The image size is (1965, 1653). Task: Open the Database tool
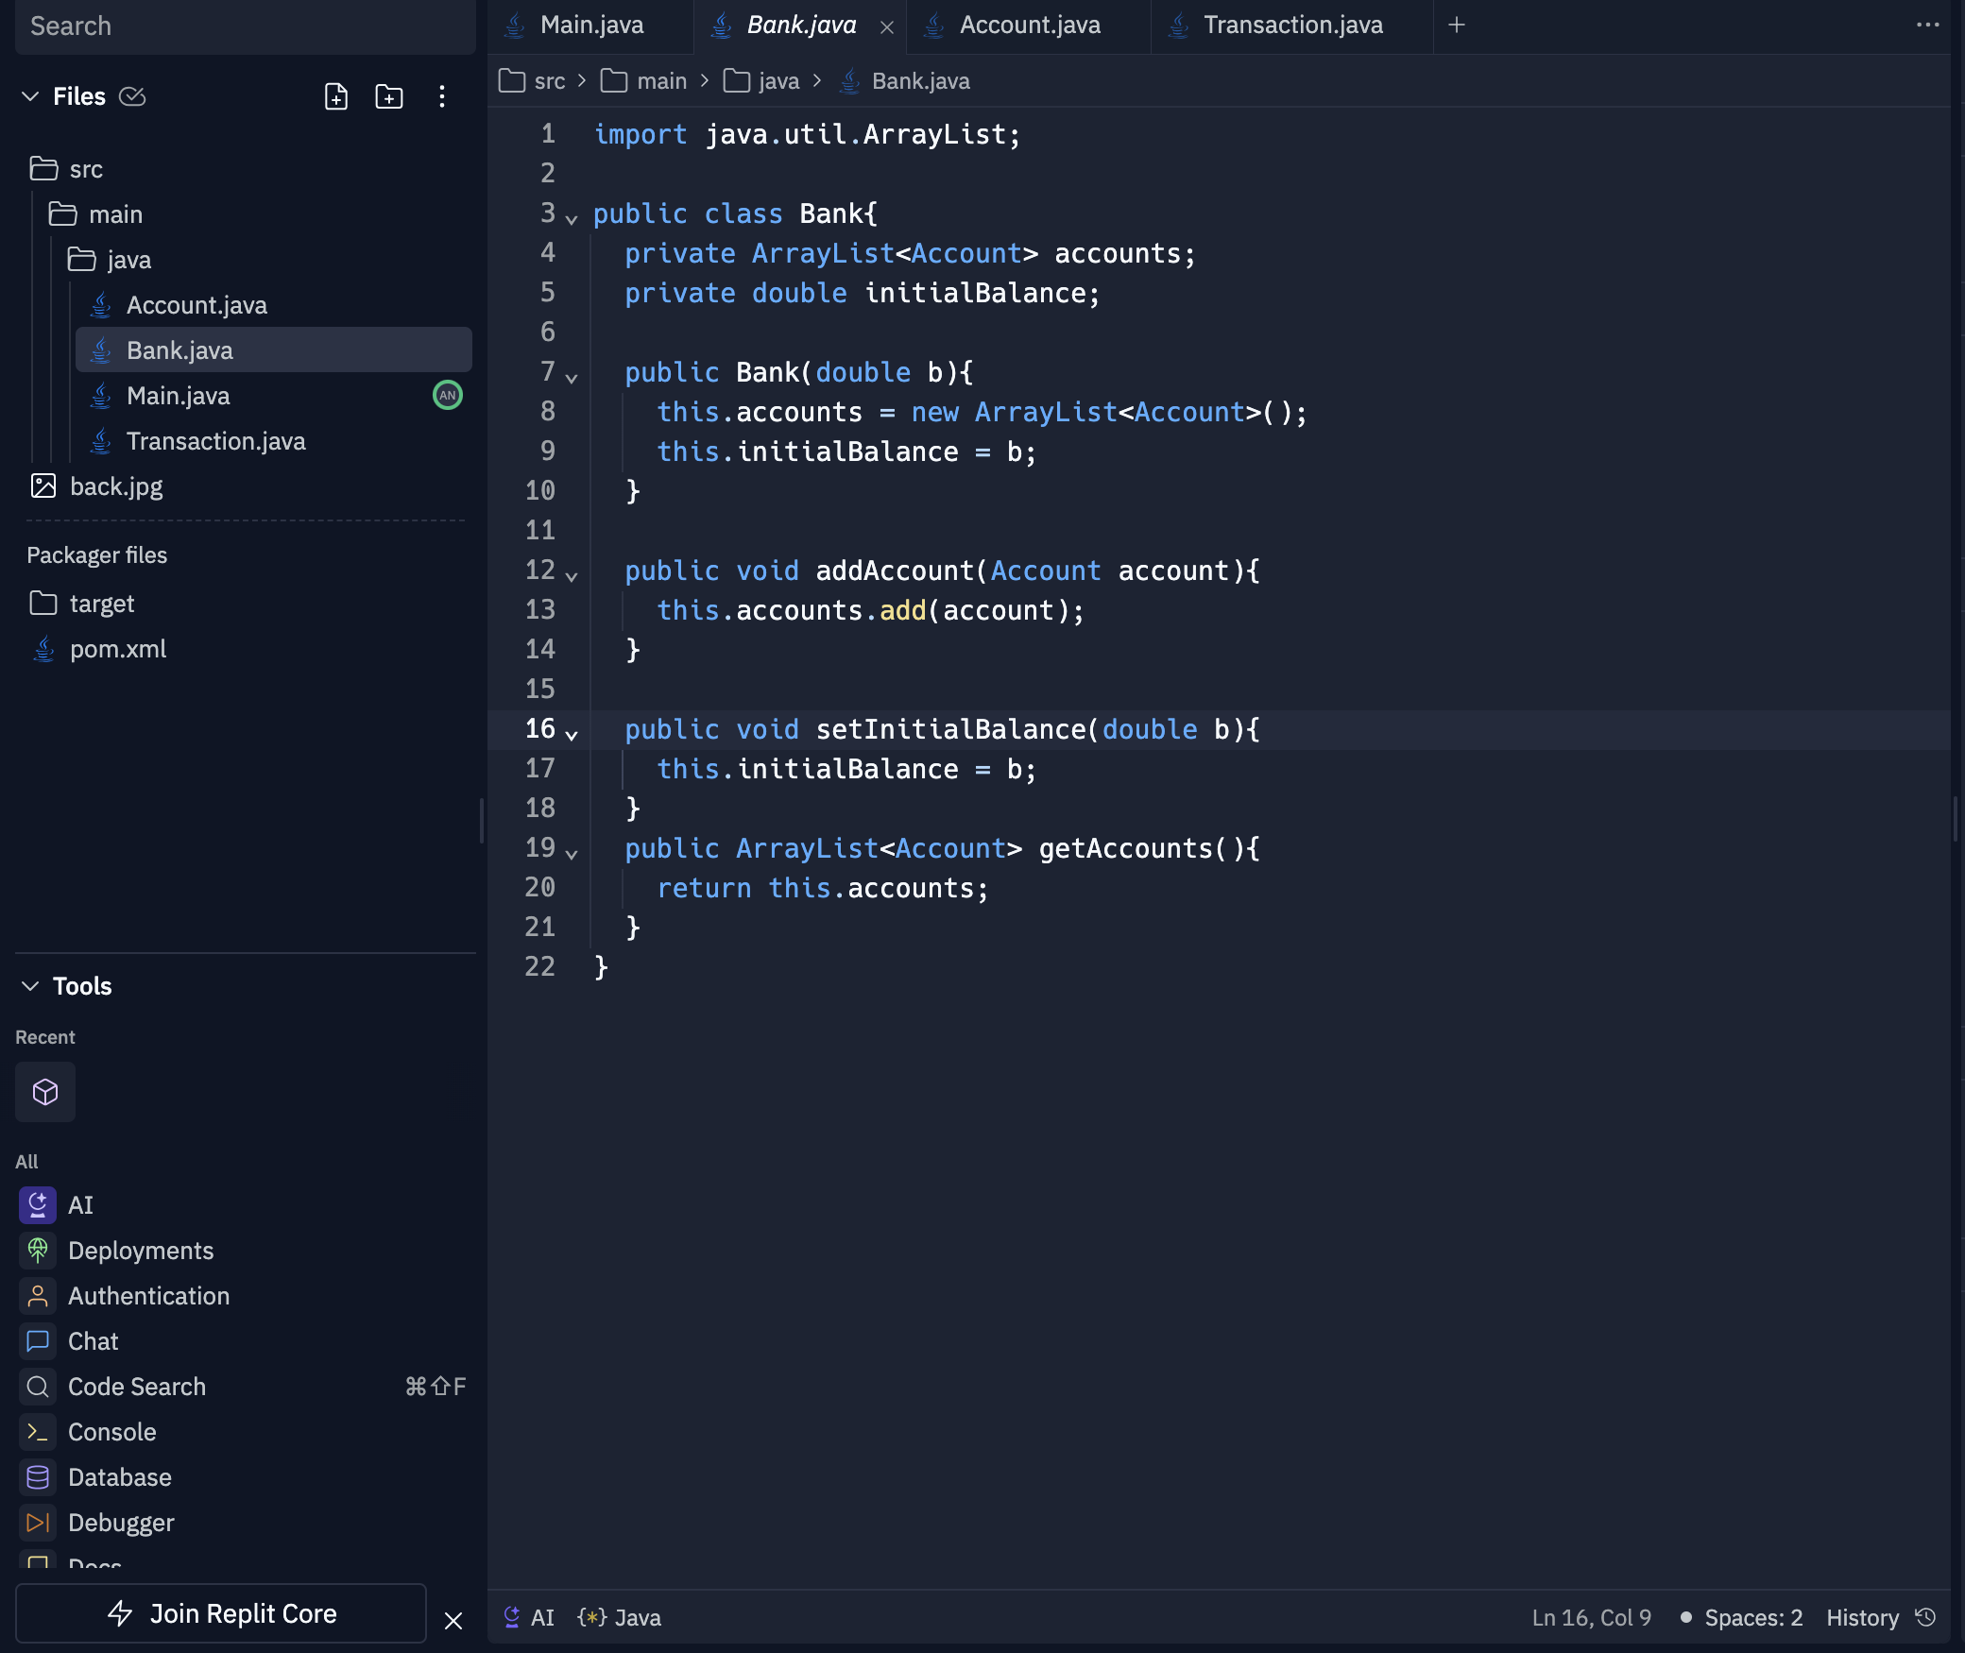tap(119, 1477)
